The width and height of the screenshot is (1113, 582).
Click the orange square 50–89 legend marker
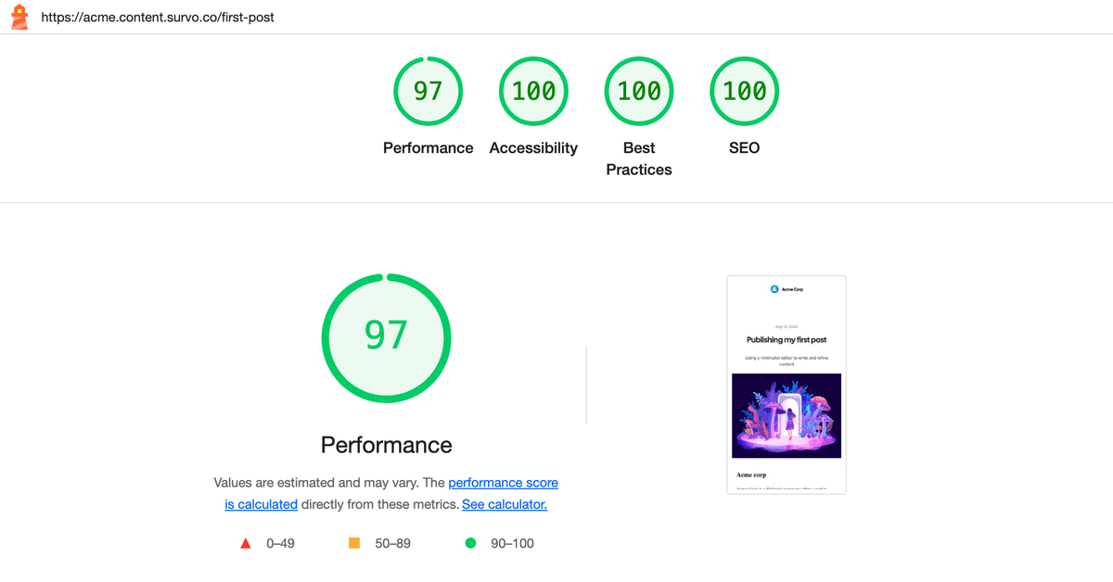click(353, 543)
